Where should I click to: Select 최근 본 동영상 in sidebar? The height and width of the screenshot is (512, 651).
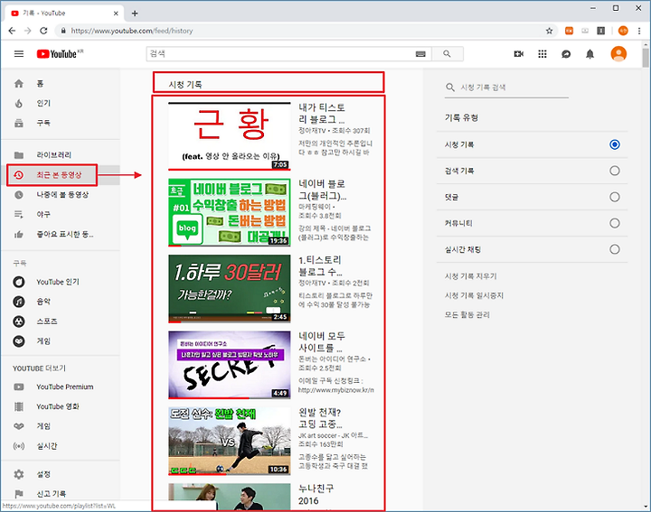tap(61, 175)
